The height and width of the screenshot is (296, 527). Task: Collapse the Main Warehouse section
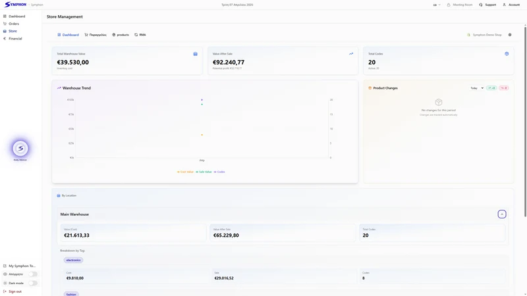point(502,214)
